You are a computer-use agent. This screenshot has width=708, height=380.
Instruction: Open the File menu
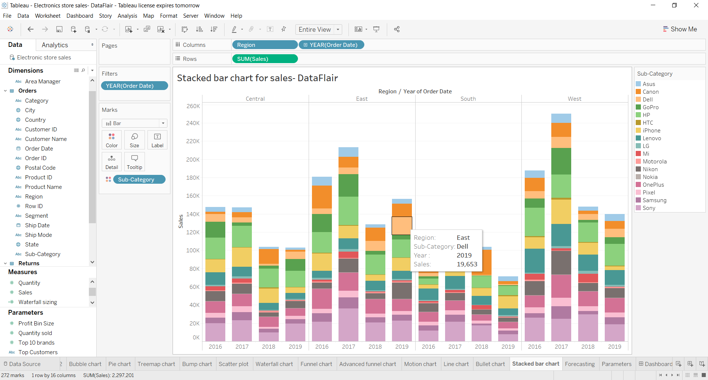(x=7, y=16)
